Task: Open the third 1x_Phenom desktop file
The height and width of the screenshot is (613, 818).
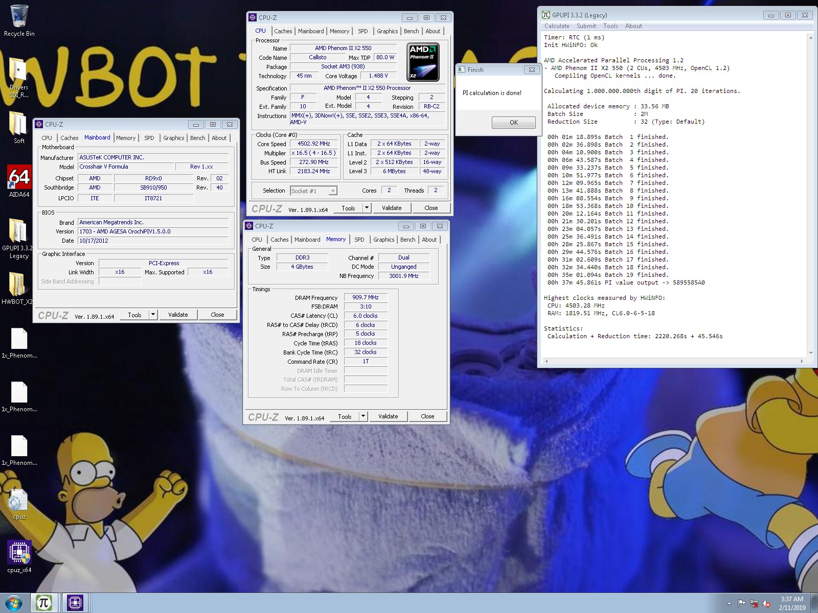Action: click(x=19, y=450)
